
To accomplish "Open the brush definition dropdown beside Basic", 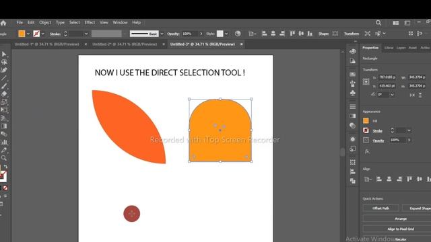I will pyautogui.click(x=162, y=34).
